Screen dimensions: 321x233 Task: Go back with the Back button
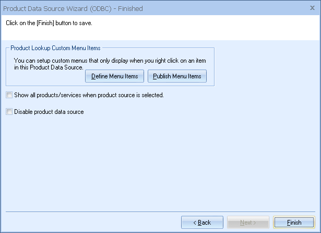point(202,223)
